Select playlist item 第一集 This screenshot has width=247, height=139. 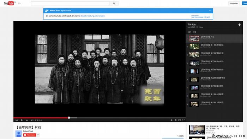[x=214, y=47]
